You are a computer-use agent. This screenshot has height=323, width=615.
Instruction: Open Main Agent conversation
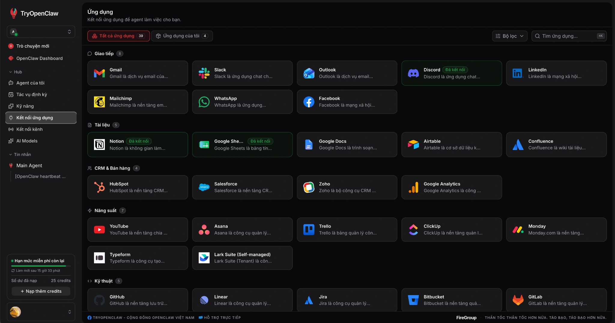pyautogui.click(x=41, y=166)
